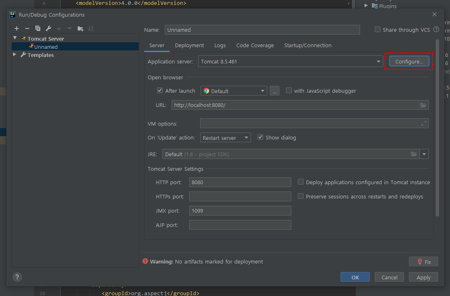Switch to the Deployment tab
Image resolution: width=450 pixels, height=296 pixels.
point(190,45)
